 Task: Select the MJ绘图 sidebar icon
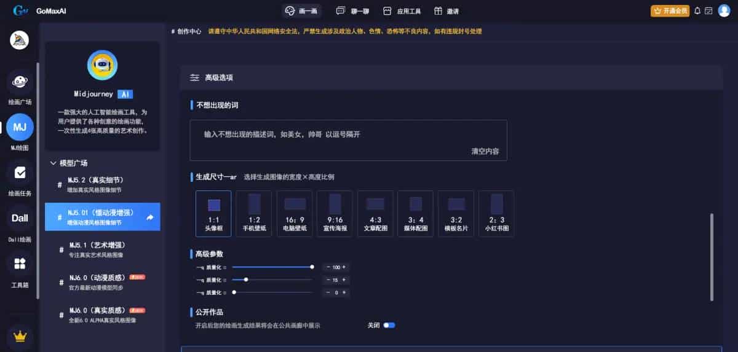coord(20,127)
